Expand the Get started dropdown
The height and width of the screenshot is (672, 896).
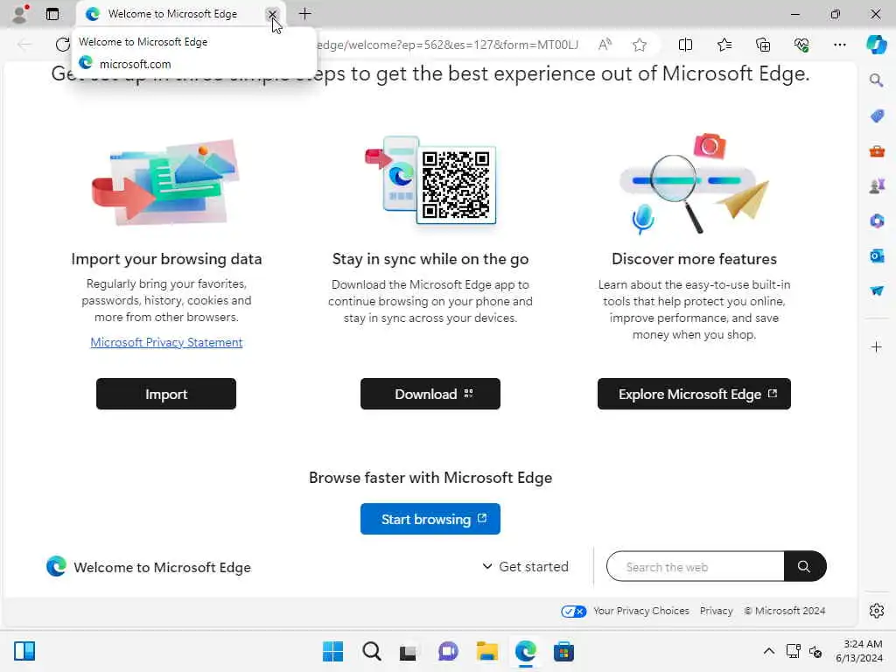point(525,567)
